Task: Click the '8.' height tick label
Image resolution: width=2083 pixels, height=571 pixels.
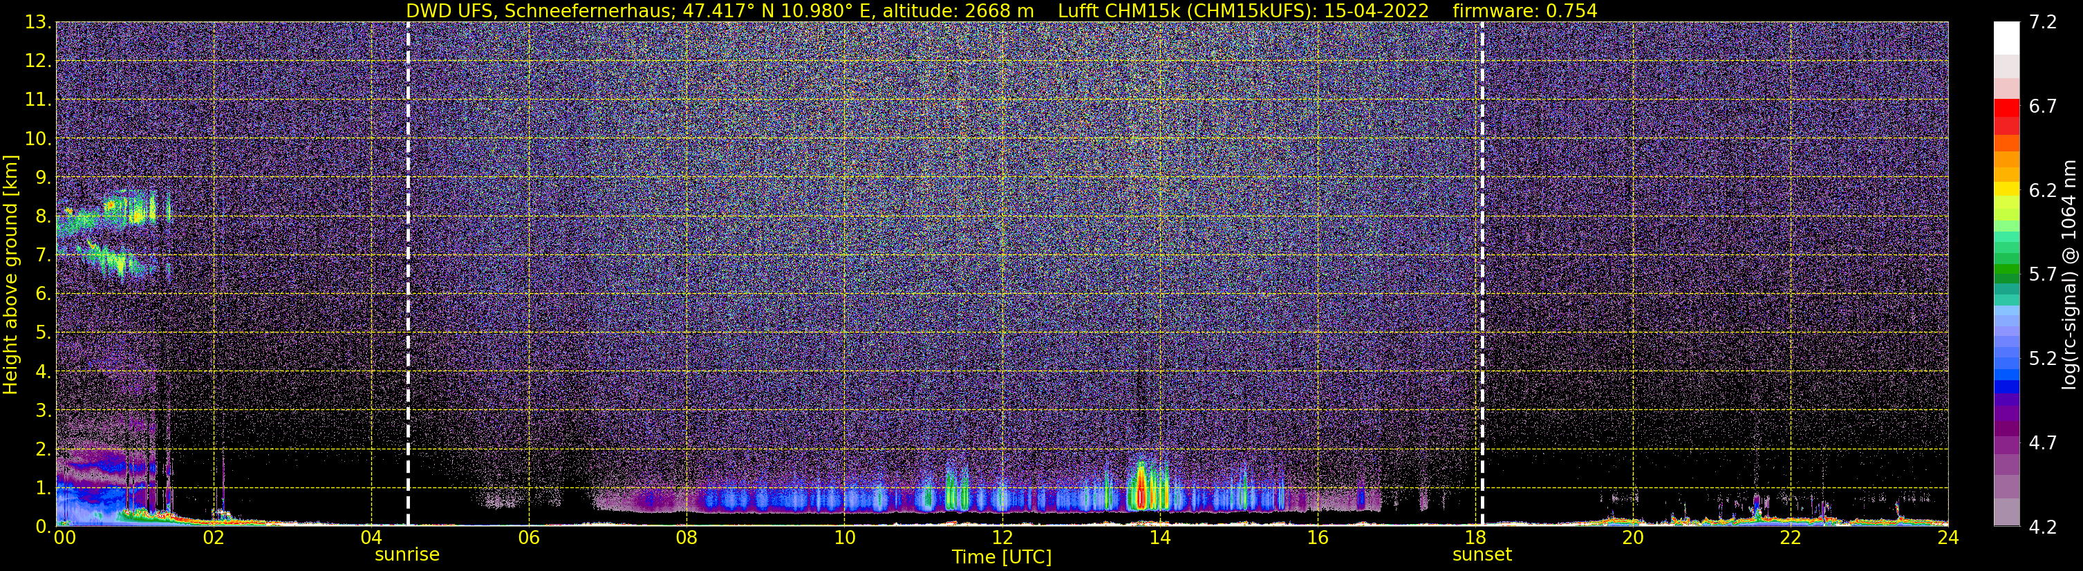Action: coord(43,217)
